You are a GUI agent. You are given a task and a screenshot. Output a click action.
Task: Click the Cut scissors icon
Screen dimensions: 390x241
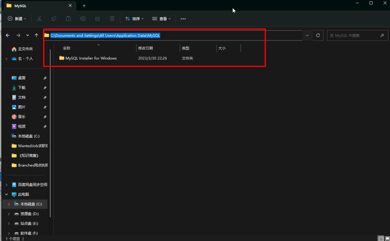tap(39, 19)
